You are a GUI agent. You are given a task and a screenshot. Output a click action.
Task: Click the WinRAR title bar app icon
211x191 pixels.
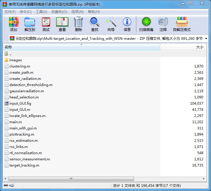click(5, 4)
